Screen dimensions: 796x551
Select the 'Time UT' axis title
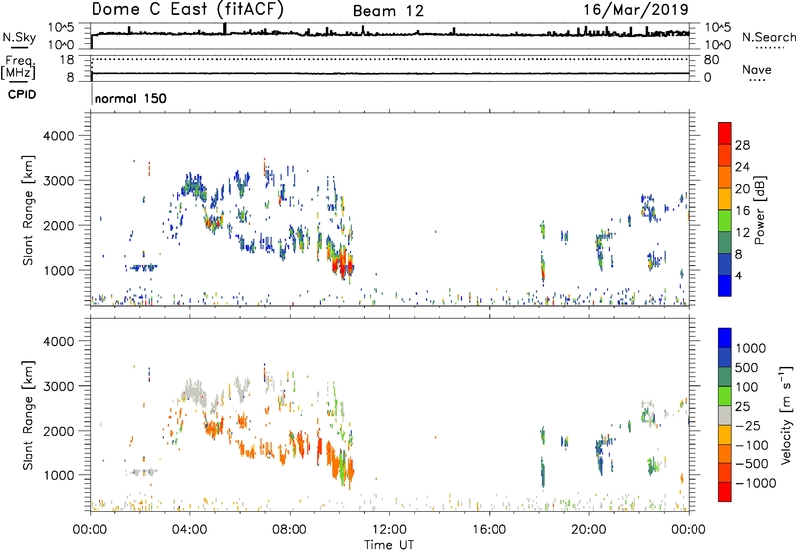[389, 545]
